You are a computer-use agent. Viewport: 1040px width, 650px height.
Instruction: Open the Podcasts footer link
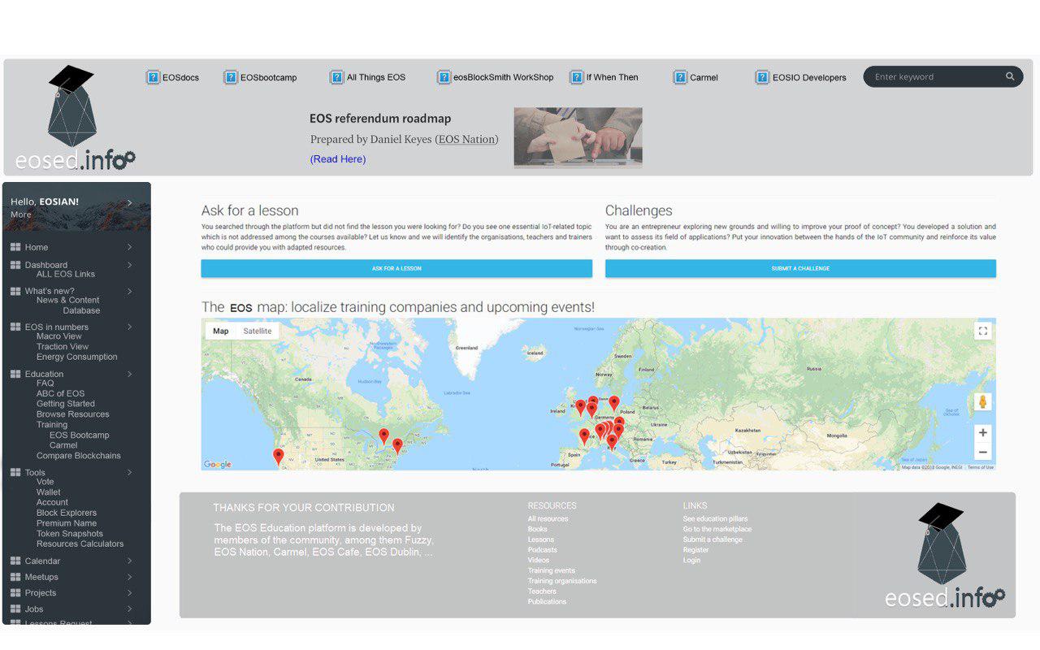click(542, 550)
